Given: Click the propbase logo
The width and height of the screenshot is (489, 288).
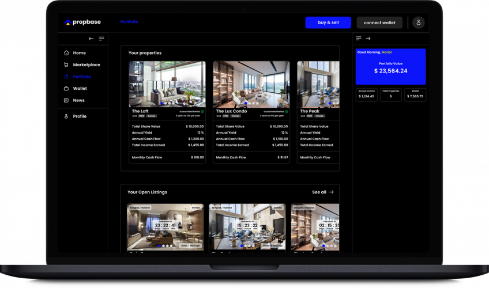Looking at the screenshot, I should (82, 22).
